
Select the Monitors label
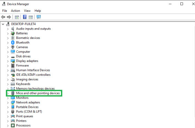(x=22, y=98)
